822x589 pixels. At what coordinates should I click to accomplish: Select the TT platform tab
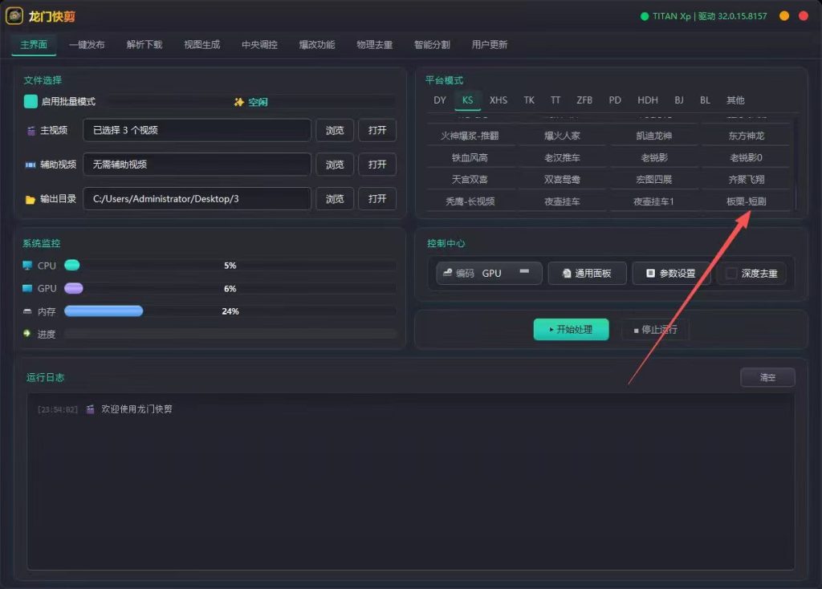point(555,100)
